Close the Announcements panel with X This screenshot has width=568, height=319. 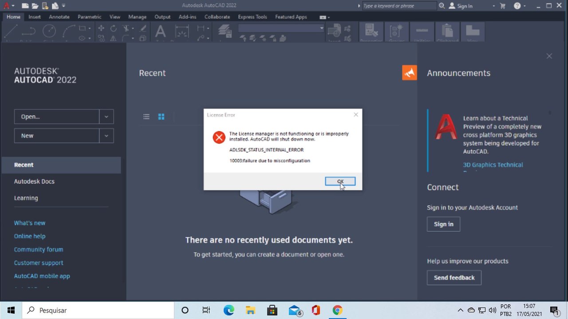pyautogui.click(x=549, y=56)
